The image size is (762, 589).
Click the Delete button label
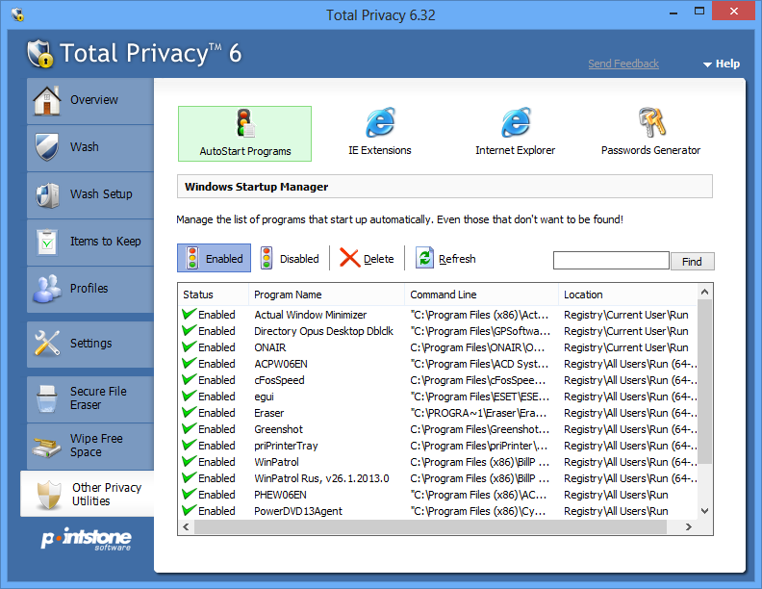[378, 259]
